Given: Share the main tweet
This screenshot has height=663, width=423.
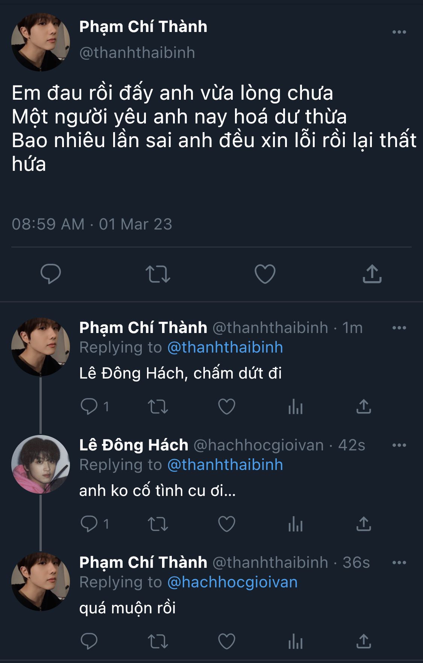Looking at the screenshot, I should [x=372, y=274].
